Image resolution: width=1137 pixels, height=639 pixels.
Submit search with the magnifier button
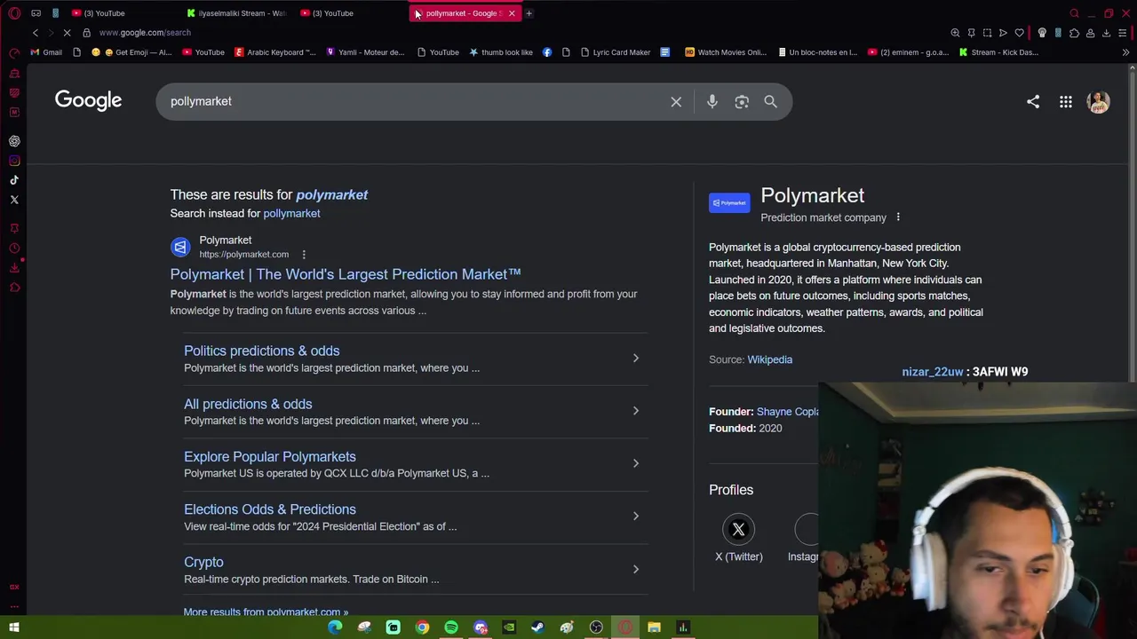tap(770, 101)
